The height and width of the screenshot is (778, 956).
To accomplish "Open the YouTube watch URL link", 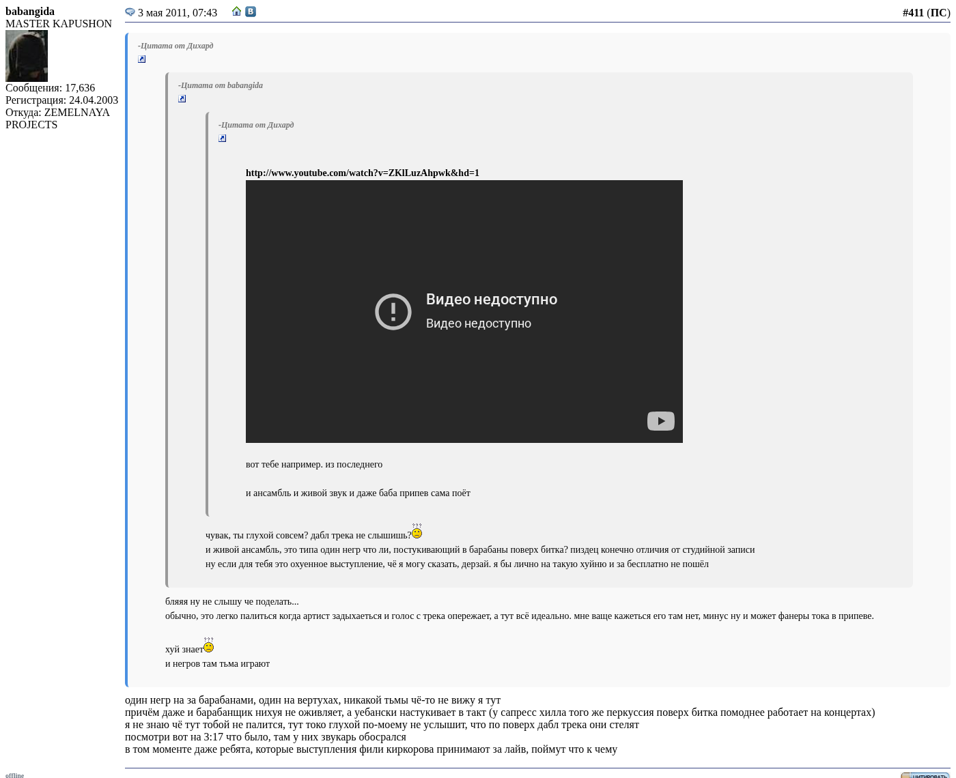I will (362, 173).
